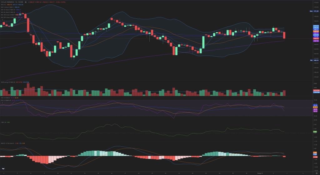Viewport: 320px width, 175px height.
Task: Click the high price label 1711.49
Action: [316, 11]
